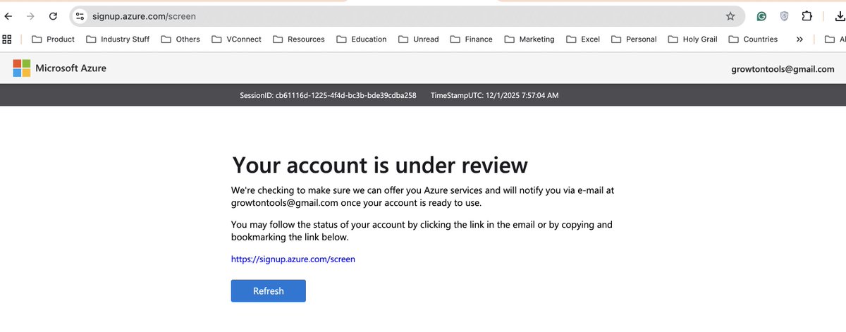846x332 pixels.
Task: Click the "Your account is under review" heading
Action: coord(380,165)
